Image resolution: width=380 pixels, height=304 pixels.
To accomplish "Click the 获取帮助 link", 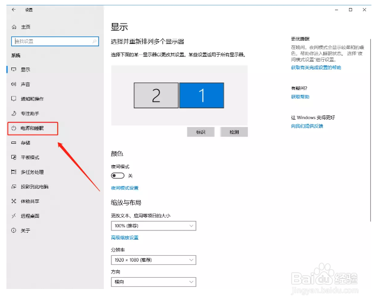I will pos(300,97).
